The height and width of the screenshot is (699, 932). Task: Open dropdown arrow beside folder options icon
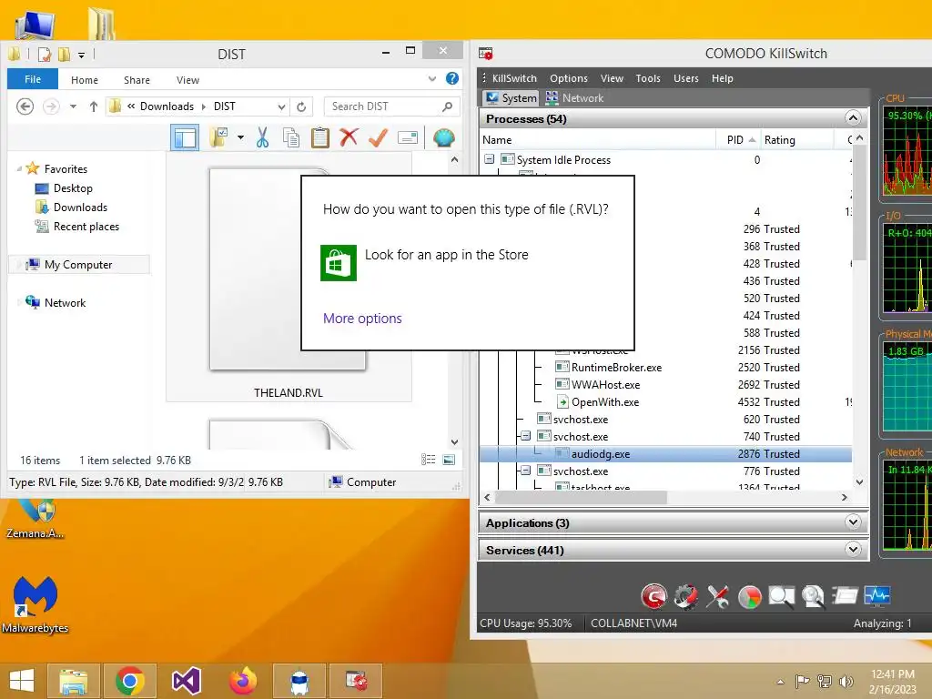click(x=240, y=138)
